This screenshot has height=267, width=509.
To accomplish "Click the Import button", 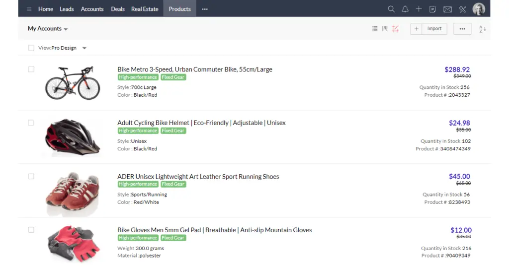I will (434, 28).
